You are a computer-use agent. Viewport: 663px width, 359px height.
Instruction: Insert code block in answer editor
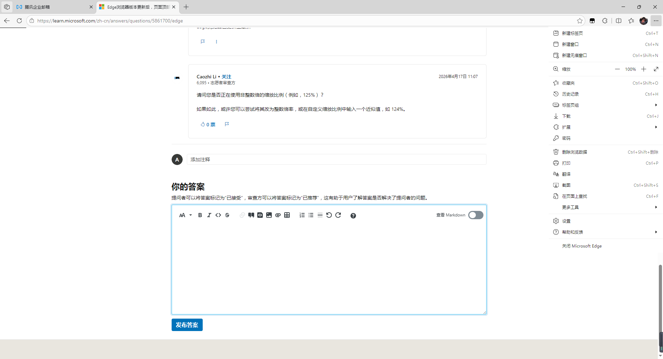pos(260,215)
